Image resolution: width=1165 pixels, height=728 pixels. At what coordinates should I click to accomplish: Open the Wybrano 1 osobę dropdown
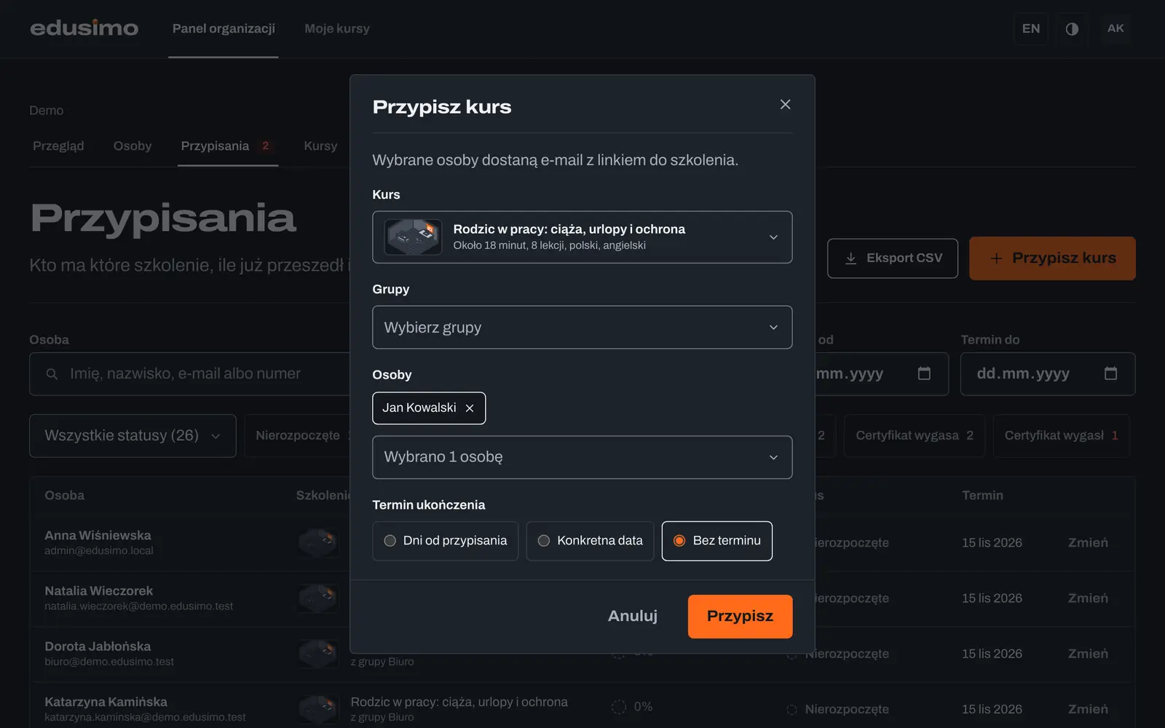[x=582, y=457]
